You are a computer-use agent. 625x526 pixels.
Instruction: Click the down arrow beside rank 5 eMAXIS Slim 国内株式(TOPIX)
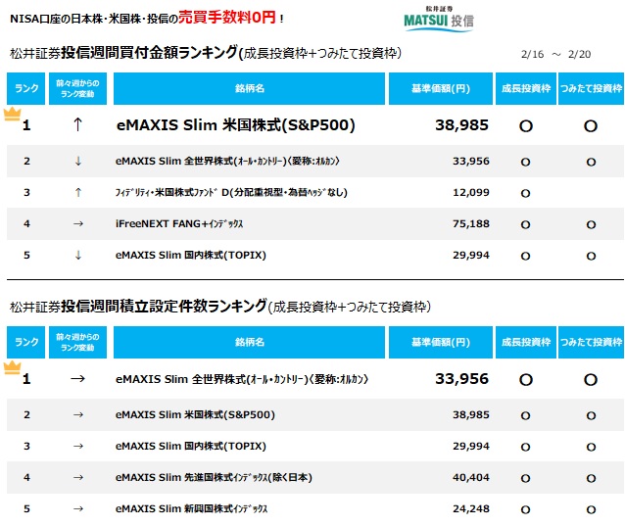pos(78,256)
